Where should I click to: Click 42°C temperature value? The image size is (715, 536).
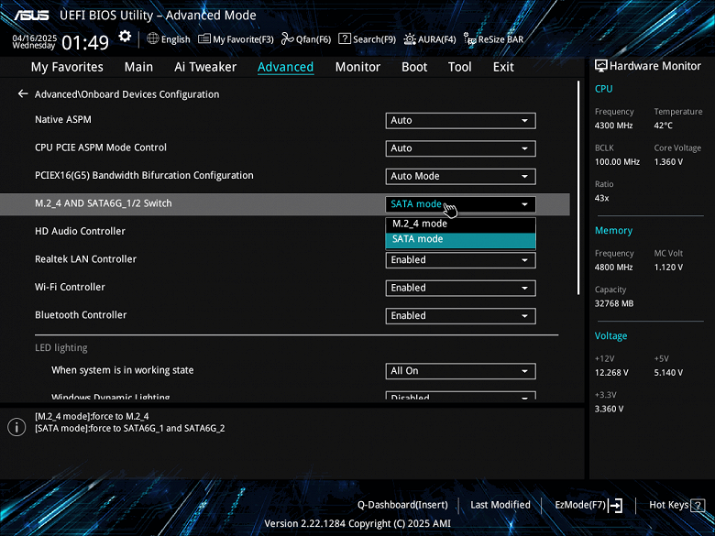(x=663, y=126)
